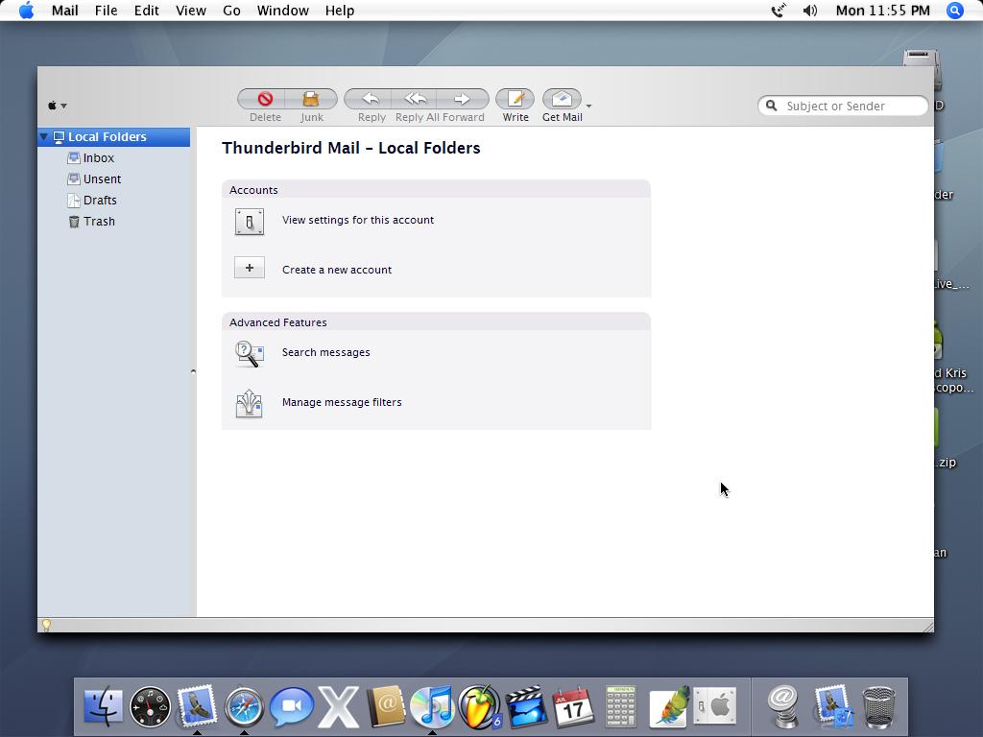983x737 pixels.
Task: Click the Delete toolbar icon
Action: tap(265, 99)
